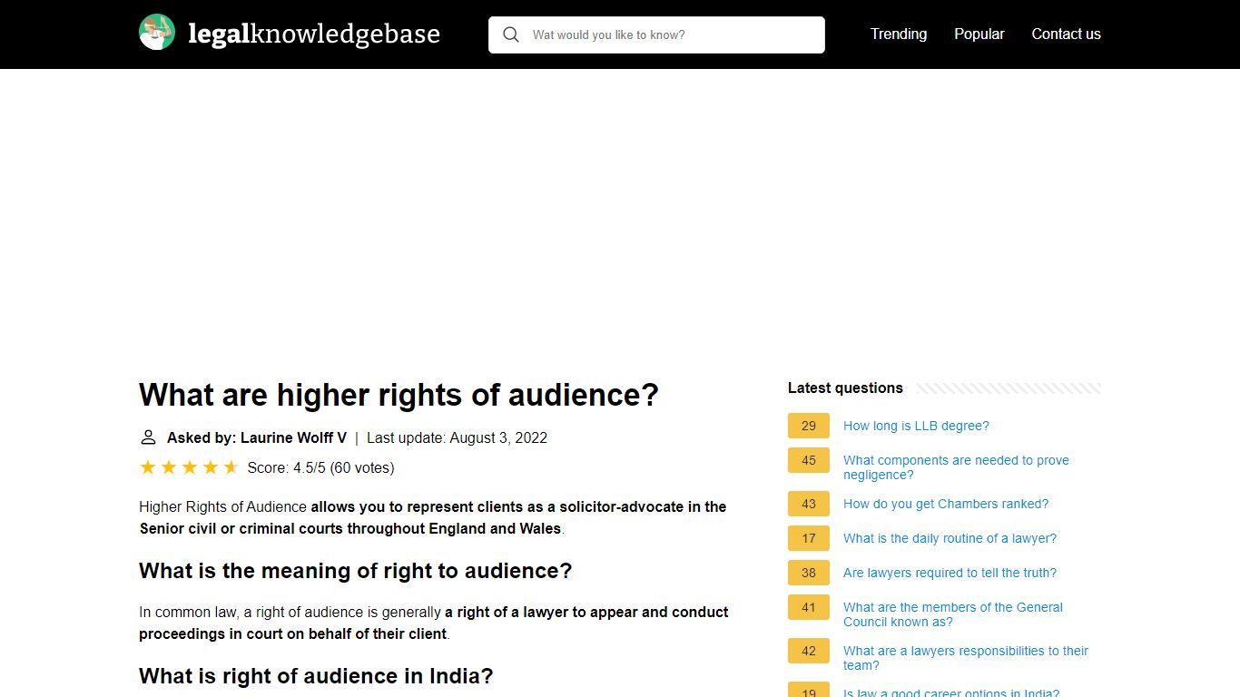Open 'How long is LLB degree?' link
The width and height of the screenshot is (1240, 697).
916,426
